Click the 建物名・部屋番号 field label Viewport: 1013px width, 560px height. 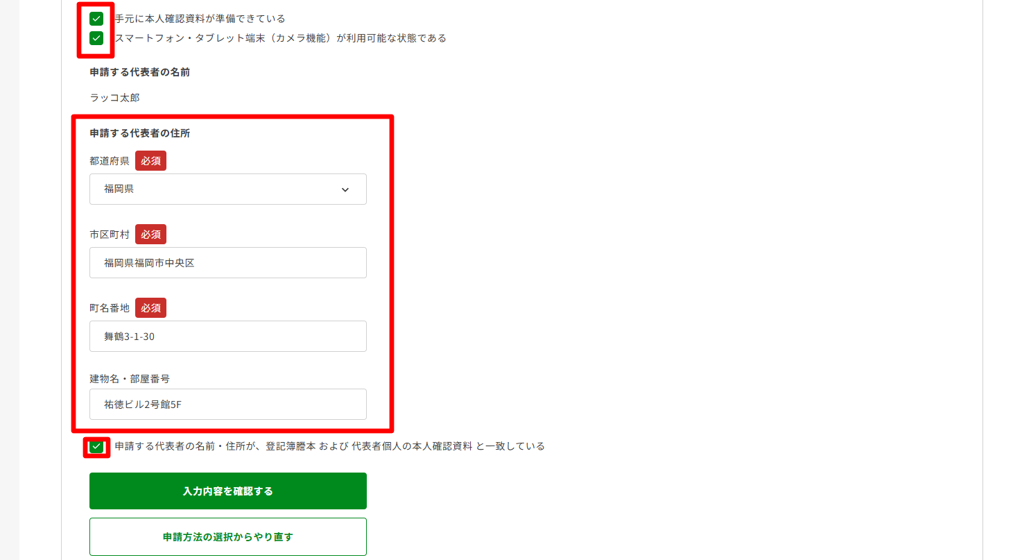click(x=130, y=379)
